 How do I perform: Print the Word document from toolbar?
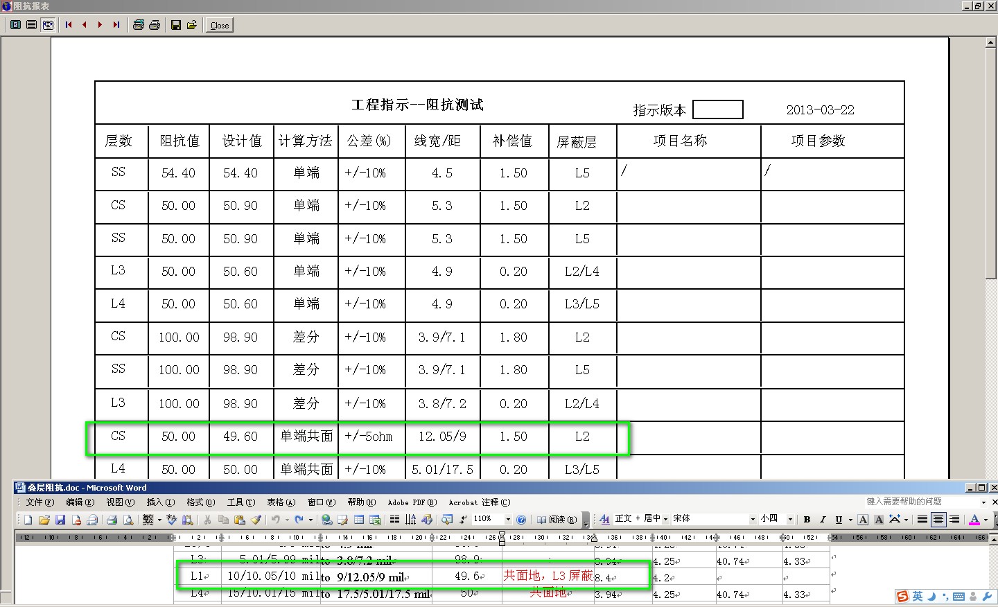(112, 520)
